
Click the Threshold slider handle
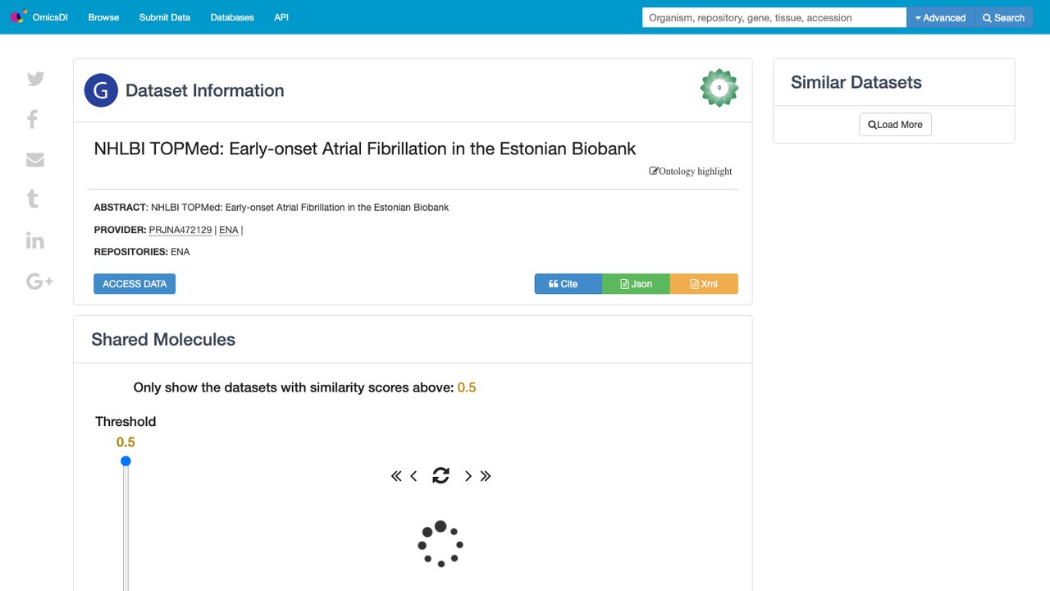click(x=126, y=461)
